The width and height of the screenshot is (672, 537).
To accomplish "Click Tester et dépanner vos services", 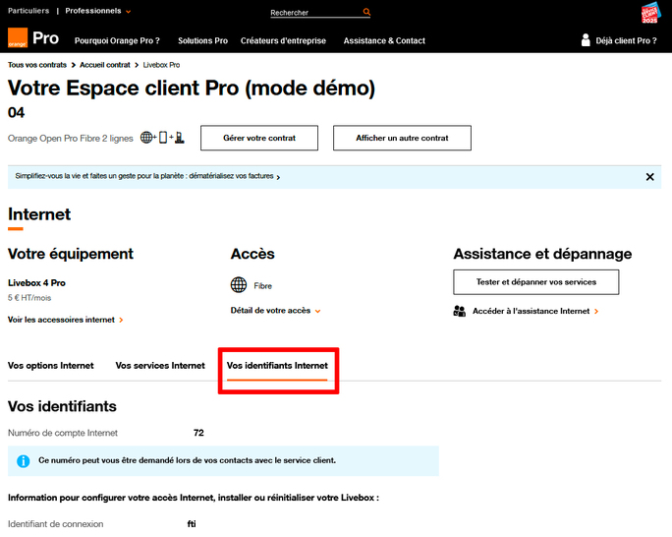I will pos(536,282).
